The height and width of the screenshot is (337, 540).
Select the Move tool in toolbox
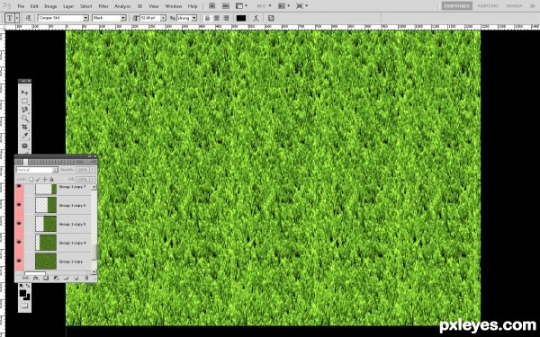24,93
